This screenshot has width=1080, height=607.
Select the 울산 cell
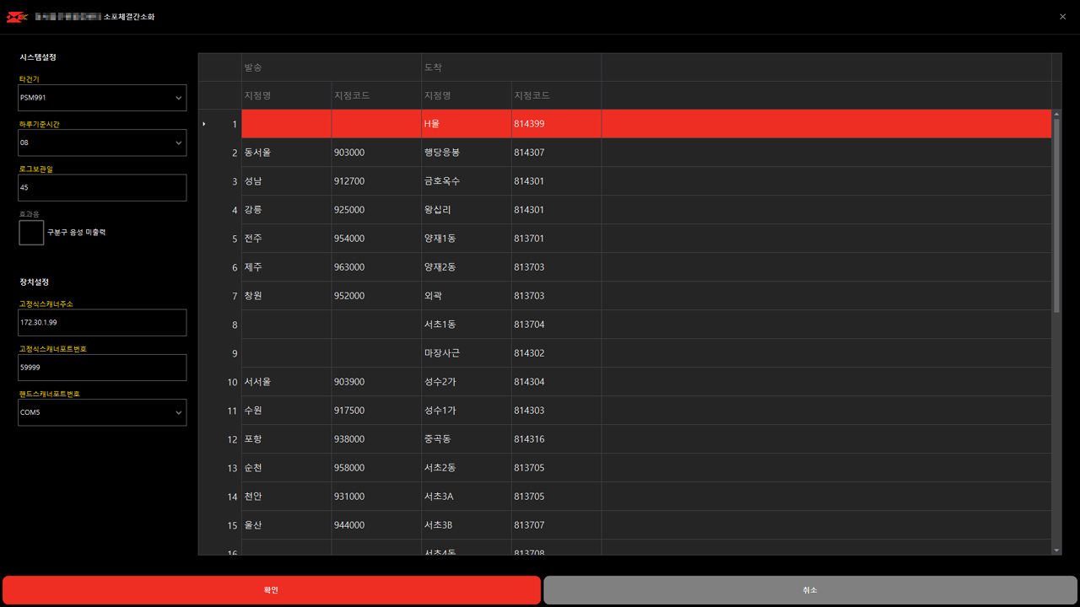[286, 525]
